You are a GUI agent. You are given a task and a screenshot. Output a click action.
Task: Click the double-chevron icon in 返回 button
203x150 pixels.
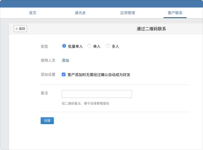coord(17,29)
